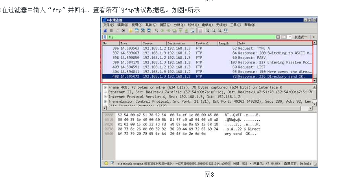The height and width of the screenshot is (181, 356).
Task: Open the find packet magnifier tool
Action: click(157, 31)
